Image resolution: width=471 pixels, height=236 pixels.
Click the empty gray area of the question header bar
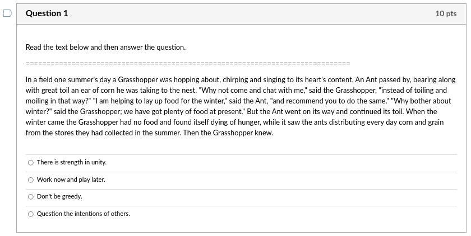pyautogui.click(x=250, y=14)
